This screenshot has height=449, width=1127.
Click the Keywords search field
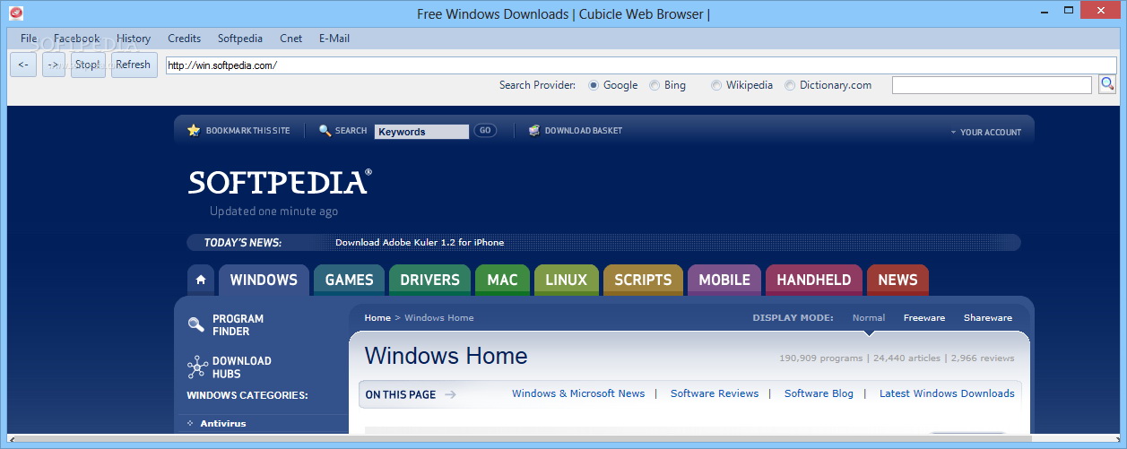(421, 132)
